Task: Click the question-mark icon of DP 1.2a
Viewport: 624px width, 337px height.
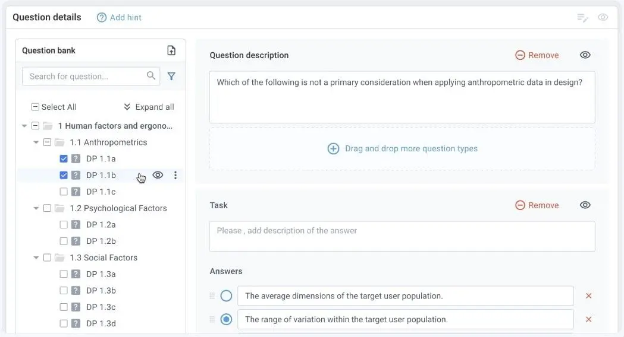Action: pyautogui.click(x=76, y=225)
